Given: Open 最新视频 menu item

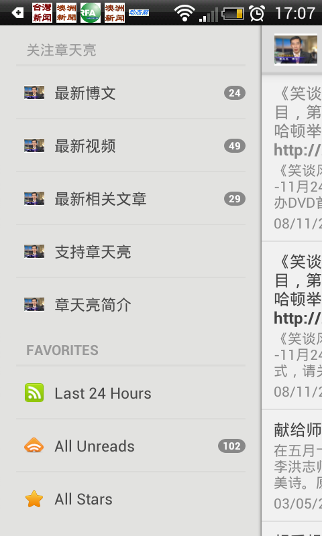Looking at the screenshot, I should click(131, 145).
